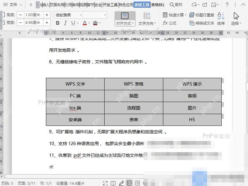Screen dimensions: 248x186
Task: Decrease column width with minus
Action: pos(20,23)
